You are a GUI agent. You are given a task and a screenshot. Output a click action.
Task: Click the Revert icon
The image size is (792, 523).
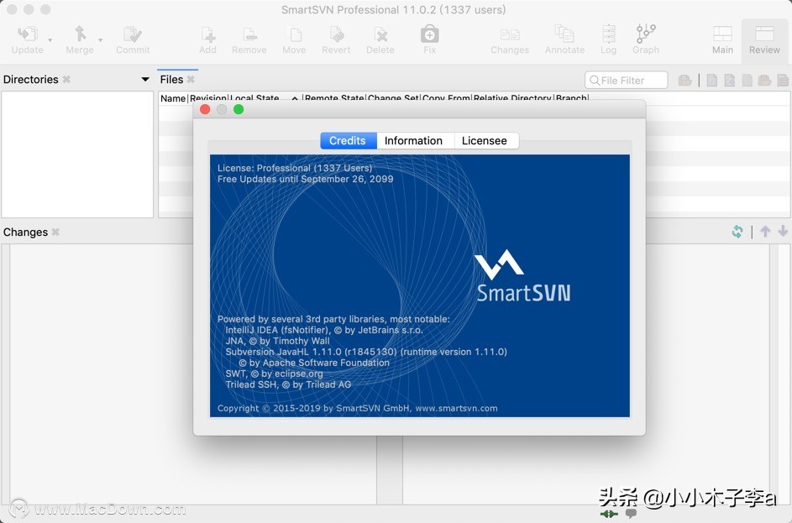click(336, 37)
